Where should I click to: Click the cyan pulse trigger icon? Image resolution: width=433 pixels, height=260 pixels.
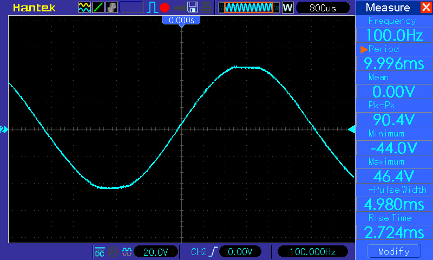point(152,8)
